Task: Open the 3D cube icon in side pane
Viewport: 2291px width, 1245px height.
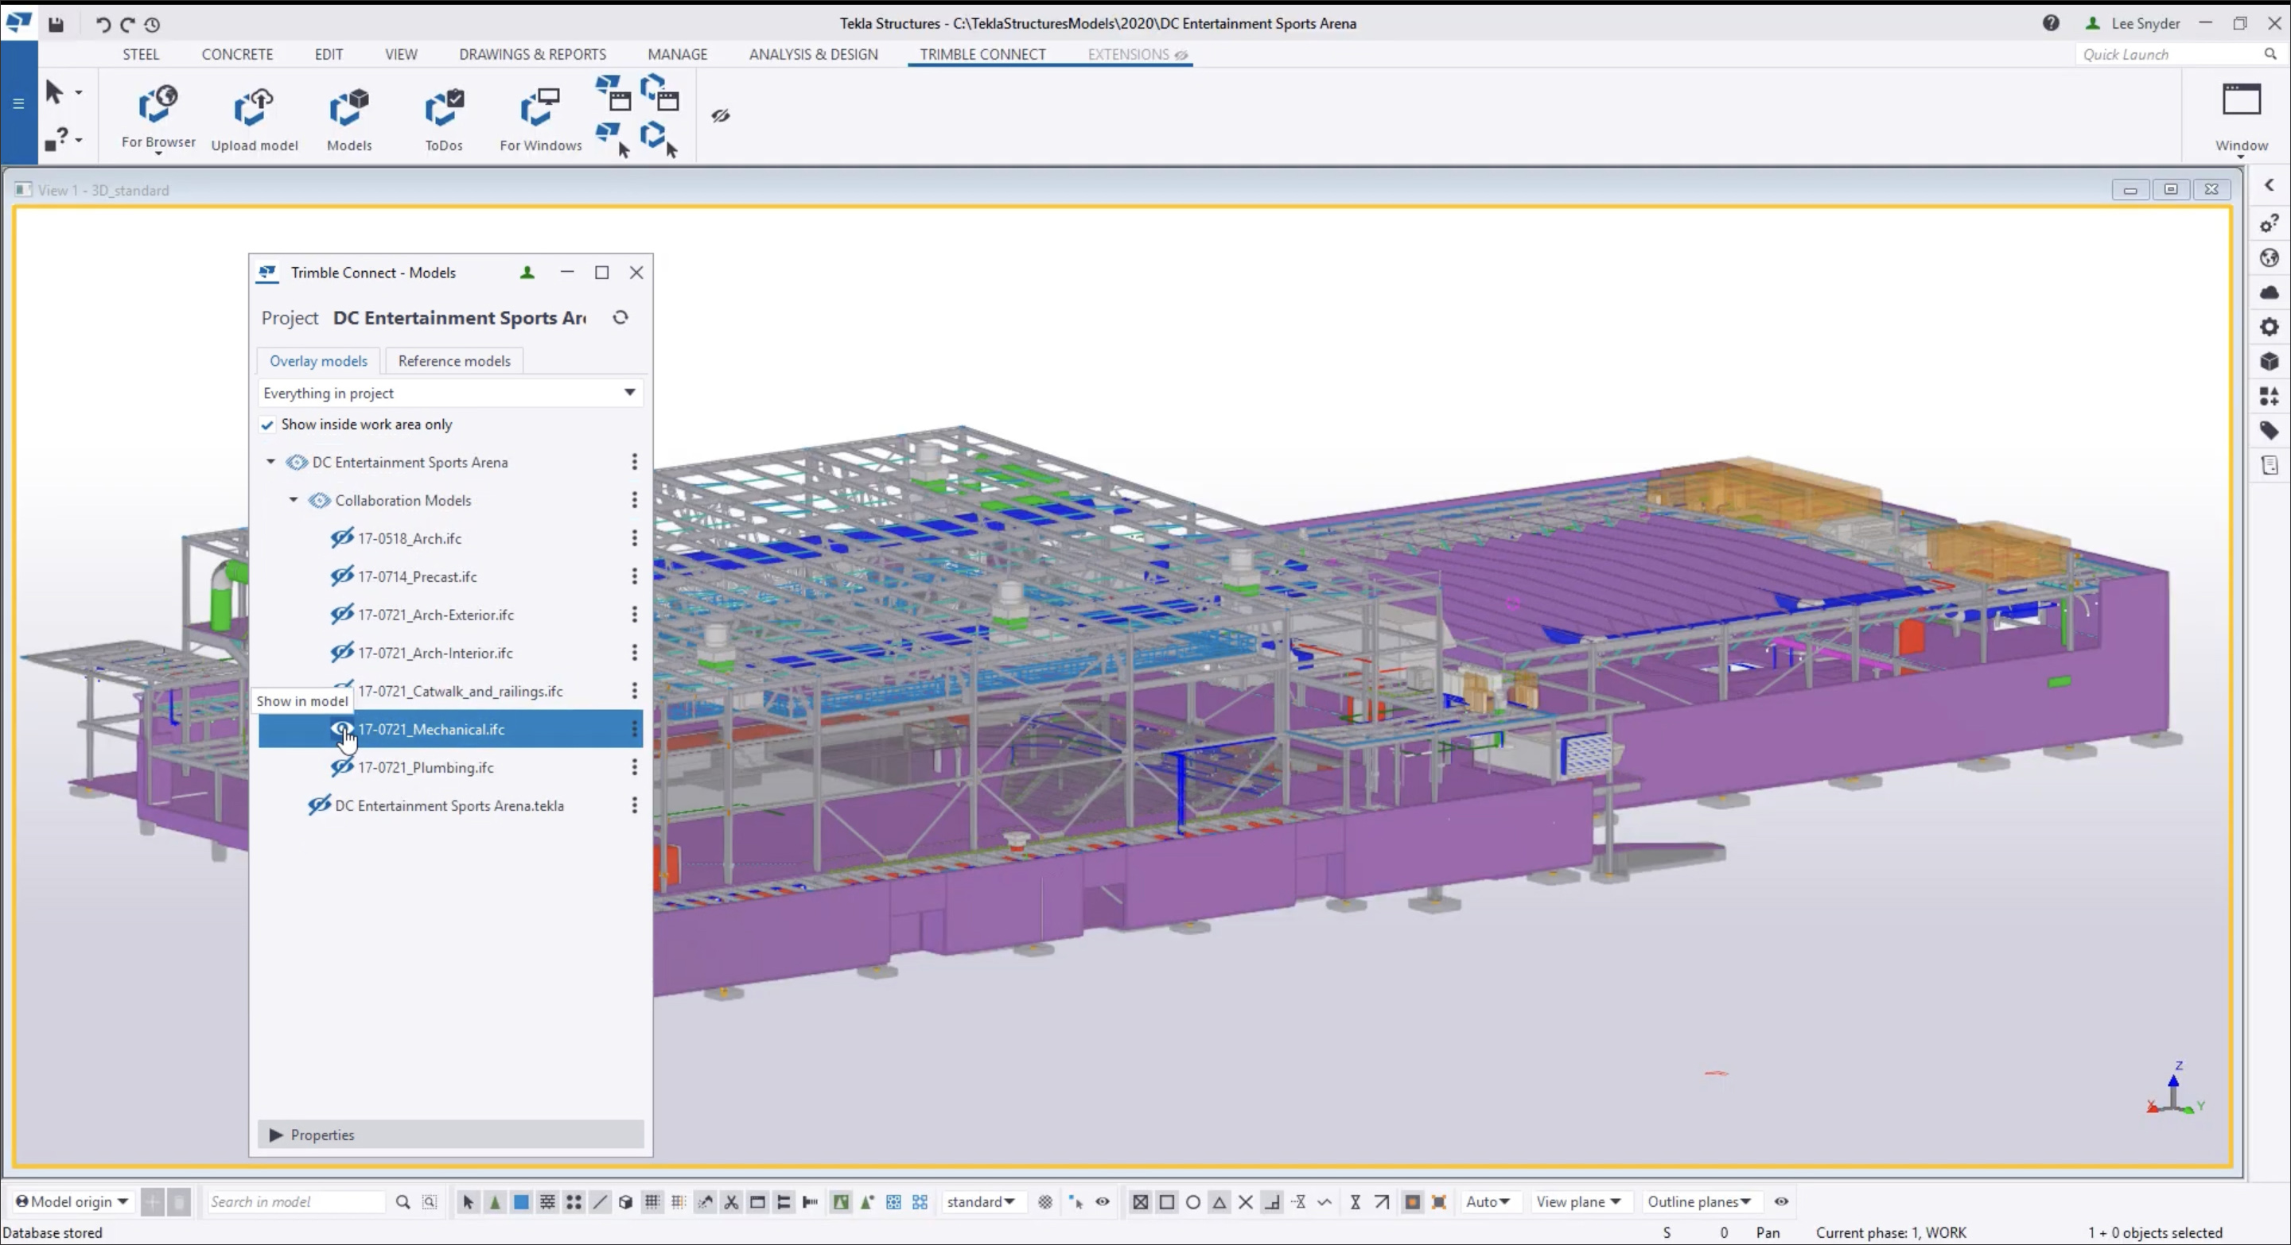Action: point(2270,362)
